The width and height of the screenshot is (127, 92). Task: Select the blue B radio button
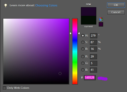[x=83, y=70]
